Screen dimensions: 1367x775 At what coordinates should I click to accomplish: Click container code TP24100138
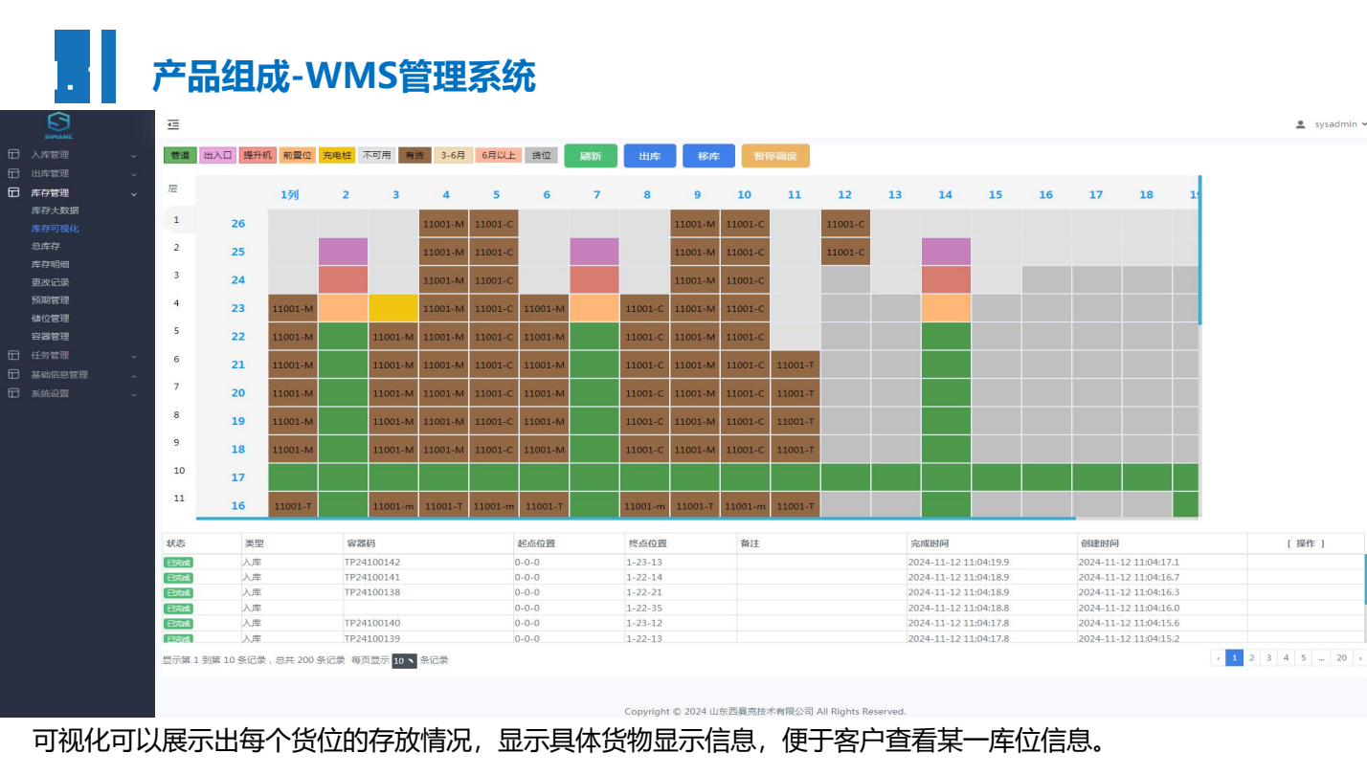(x=372, y=592)
